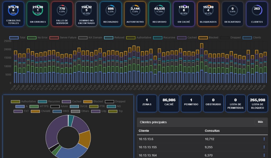
Task: Toggle the PTR record type legend
Action: 97,106
